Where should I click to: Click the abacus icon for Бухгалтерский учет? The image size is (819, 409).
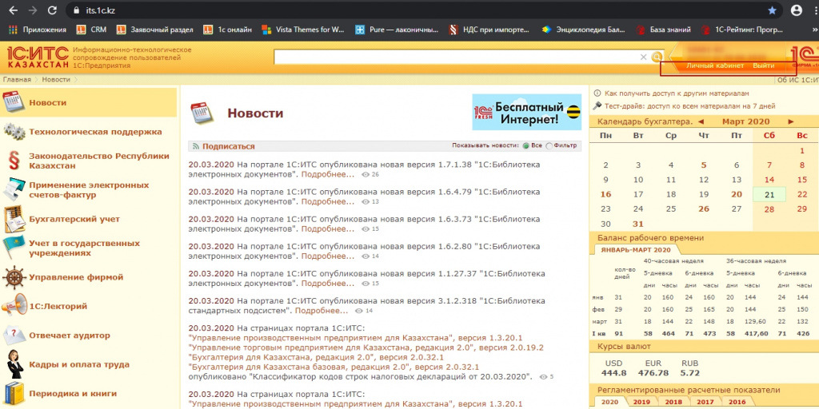[x=14, y=219]
